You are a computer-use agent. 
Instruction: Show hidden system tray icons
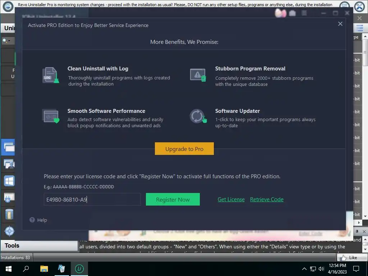304,269
